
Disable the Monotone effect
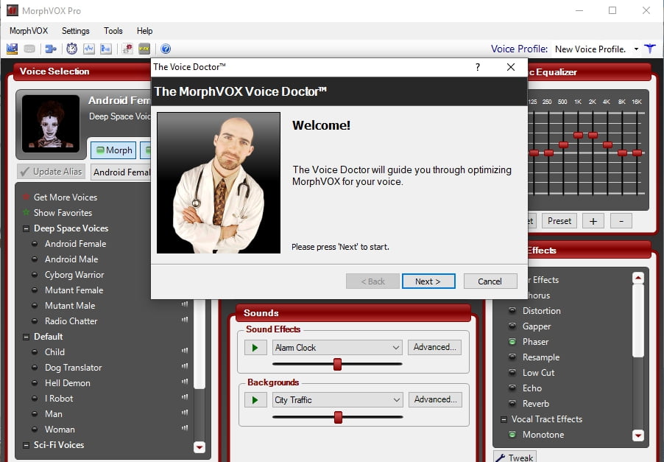click(x=512, y=435)
